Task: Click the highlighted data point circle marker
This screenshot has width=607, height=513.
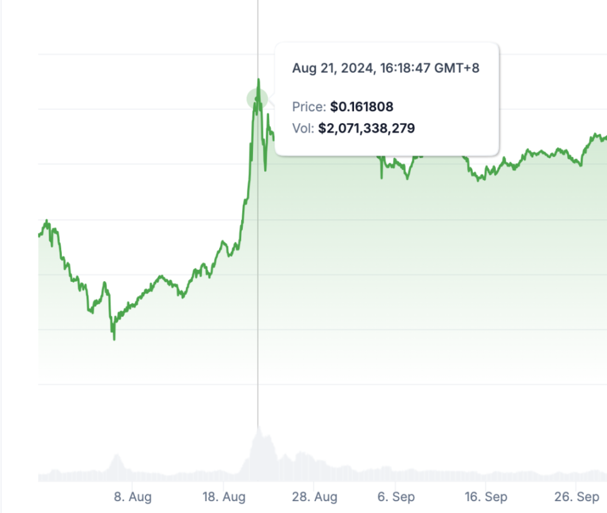Action: 257,99
